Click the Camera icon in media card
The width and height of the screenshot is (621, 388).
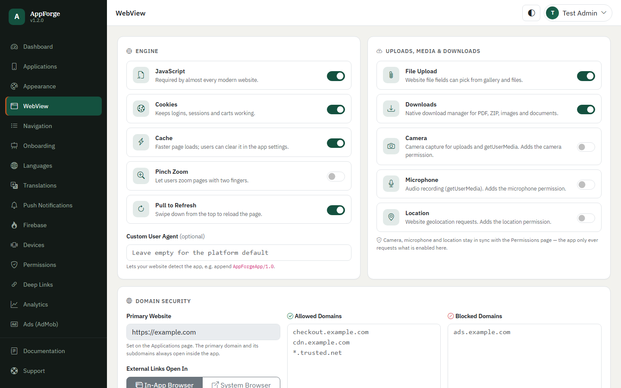(x=391, y=146)
